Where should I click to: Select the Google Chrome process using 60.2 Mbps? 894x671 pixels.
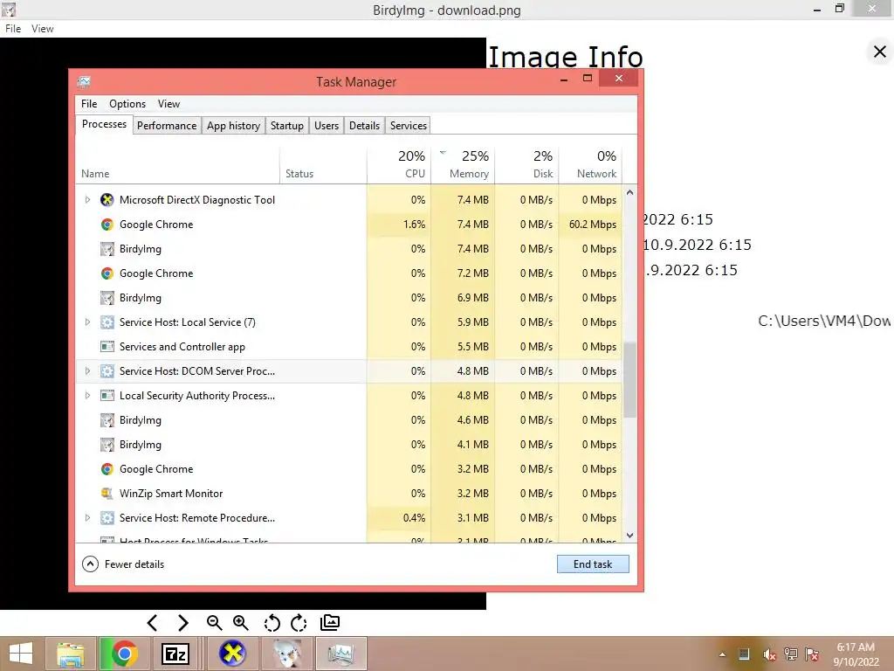coord(348,225)
